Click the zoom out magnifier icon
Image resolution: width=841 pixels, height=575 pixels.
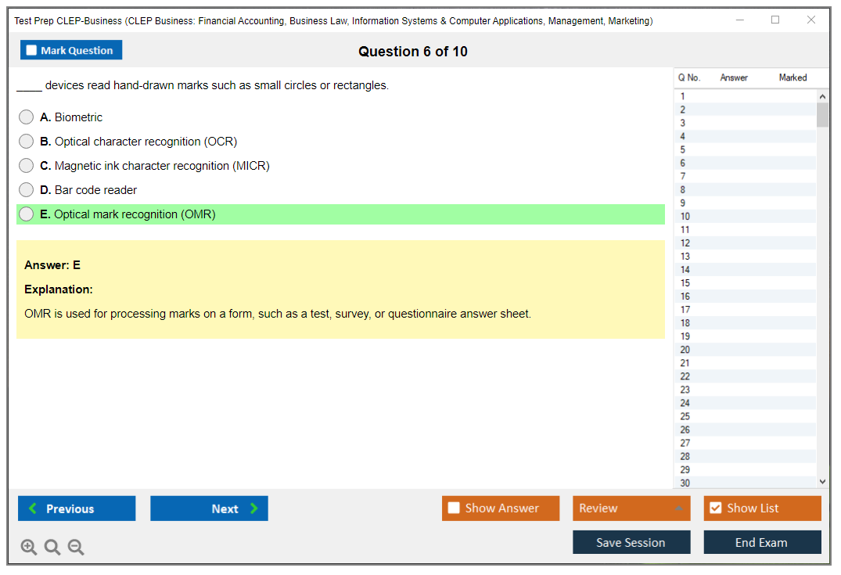(x=76, y=548)
